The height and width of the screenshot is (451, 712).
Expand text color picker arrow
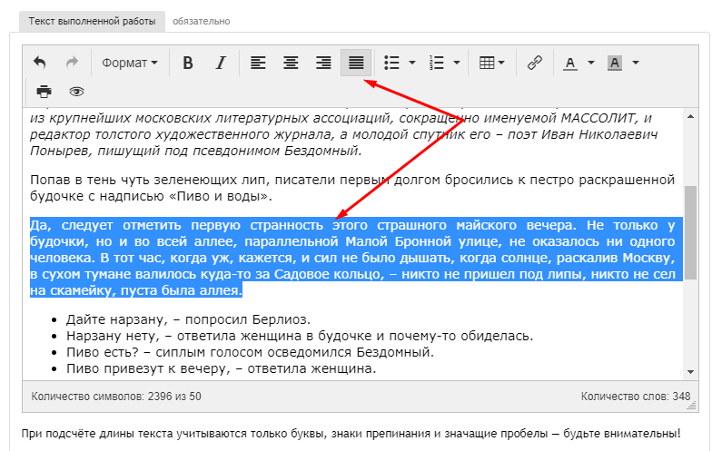591,63
